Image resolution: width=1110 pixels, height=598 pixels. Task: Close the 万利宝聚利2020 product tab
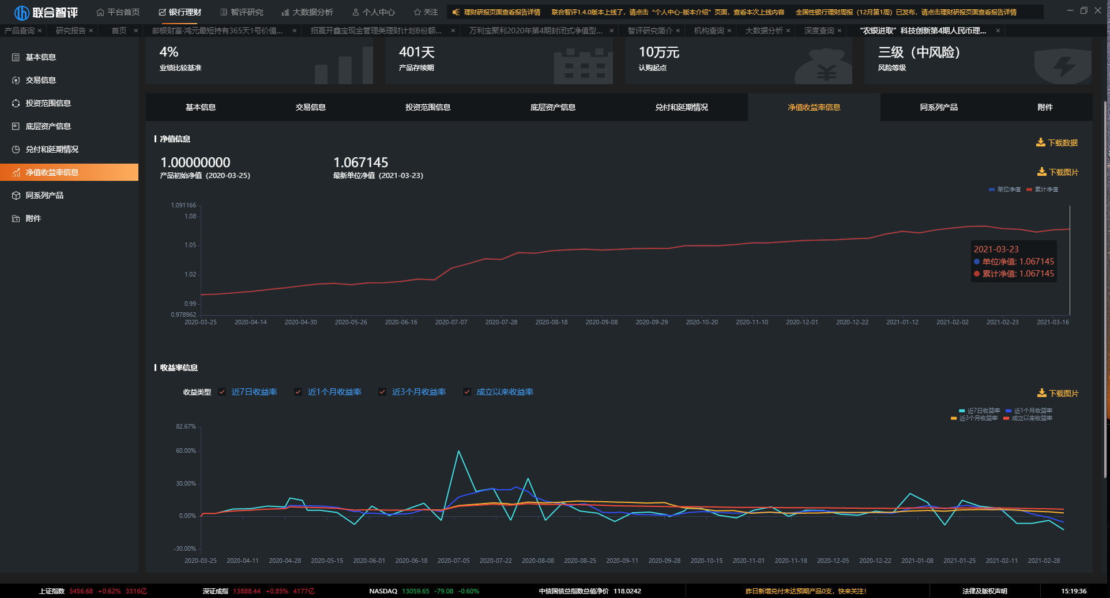[611, 31]
